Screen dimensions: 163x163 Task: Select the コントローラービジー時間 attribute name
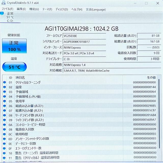click(x=30, y=125)
